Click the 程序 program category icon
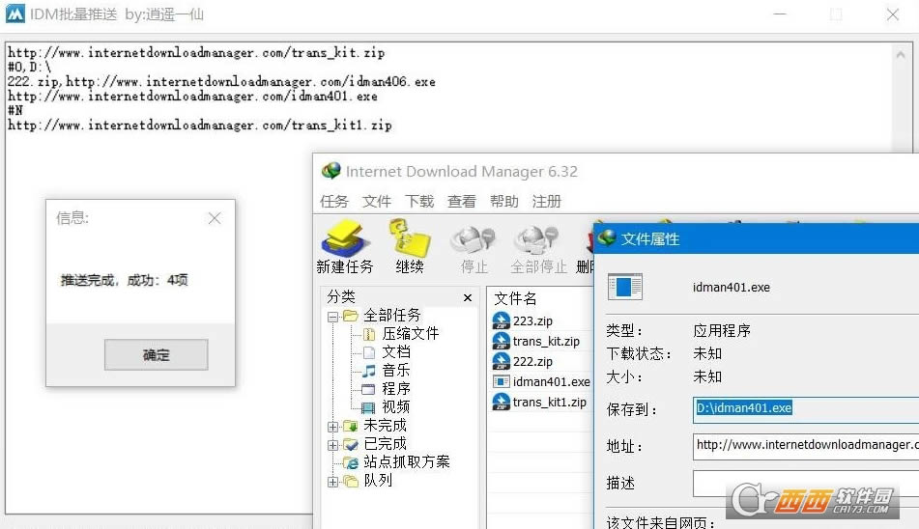Screen dimensions: 919x529 point(368,389)
